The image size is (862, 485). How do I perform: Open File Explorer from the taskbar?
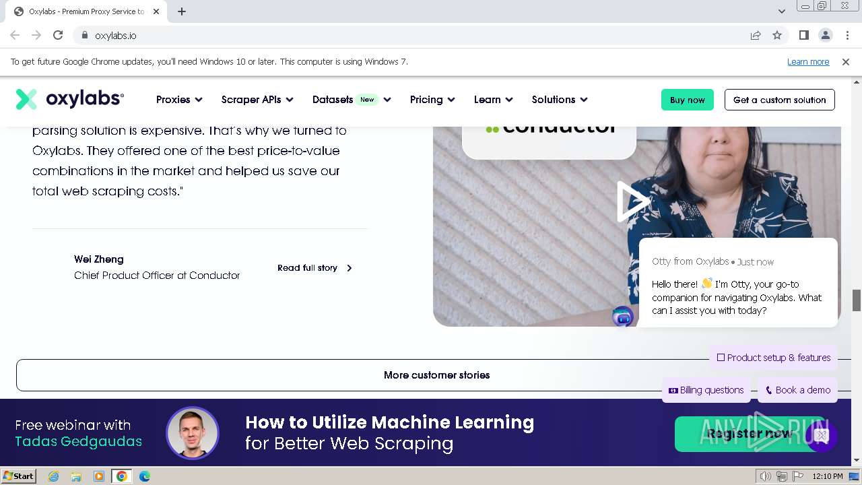tap(76, 476)
